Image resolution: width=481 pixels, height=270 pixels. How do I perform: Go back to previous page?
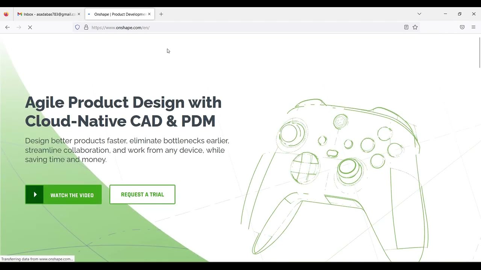click(8, 27)
